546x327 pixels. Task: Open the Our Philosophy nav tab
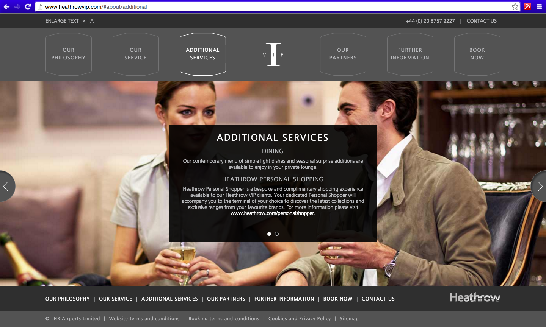pos(69,54)
